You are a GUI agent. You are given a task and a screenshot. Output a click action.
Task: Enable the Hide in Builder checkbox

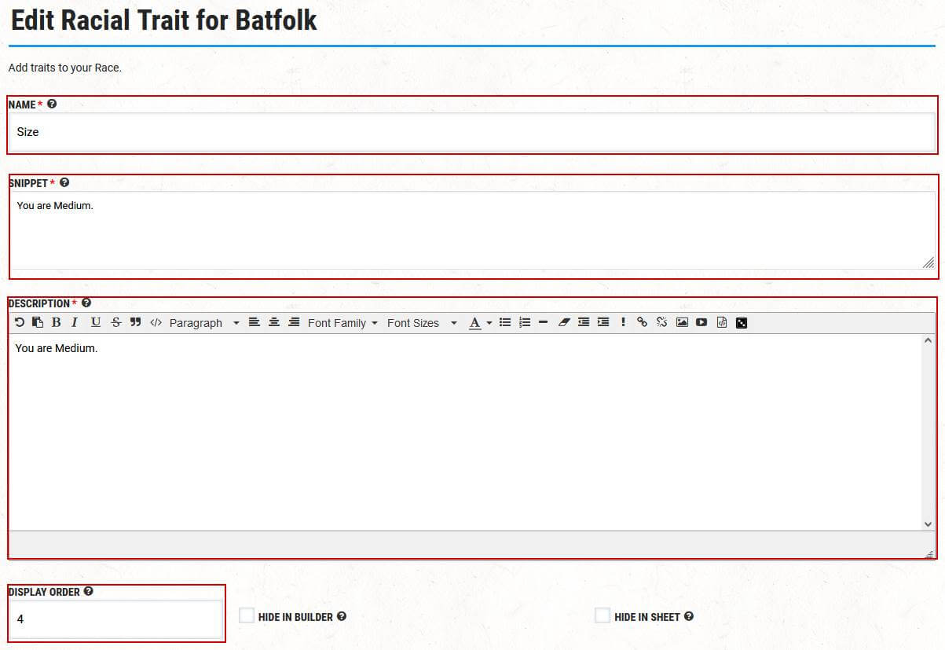[x=247, y=616]
